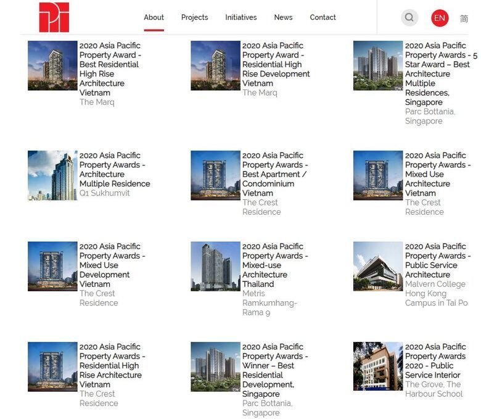Go to the Initiatives menu
The width and height of the screenshot is (481, 419).
[x=240, y=17]
